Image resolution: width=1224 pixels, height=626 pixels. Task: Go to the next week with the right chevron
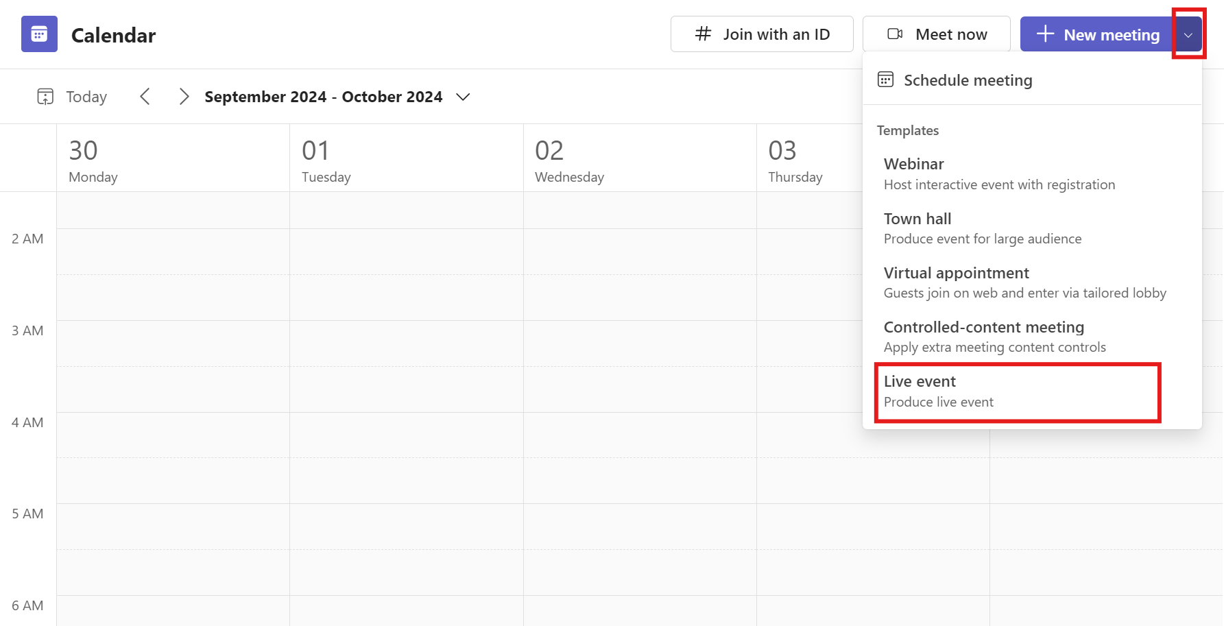pyautogui.click(x=184, y=97)
